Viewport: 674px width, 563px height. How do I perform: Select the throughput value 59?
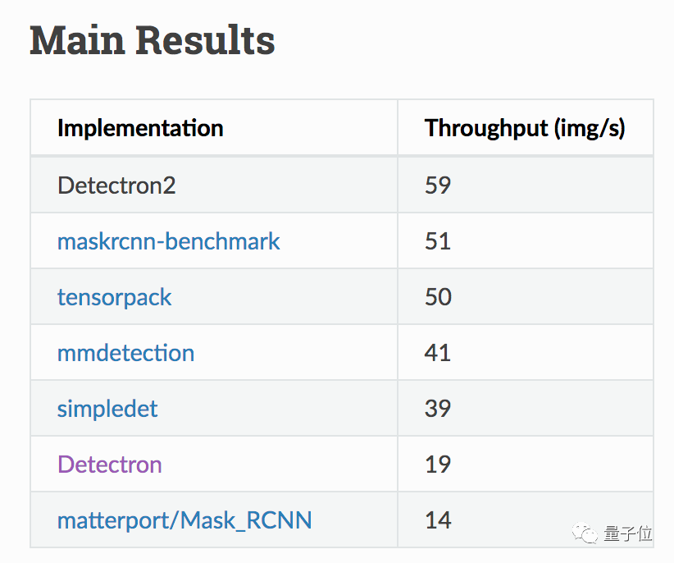click(x=438, y=185)
